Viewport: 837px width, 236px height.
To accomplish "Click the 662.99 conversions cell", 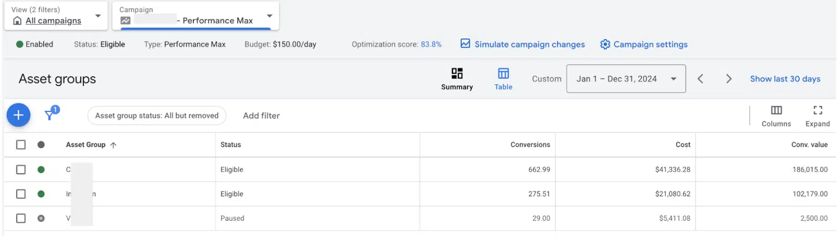I will click(539, 170).
